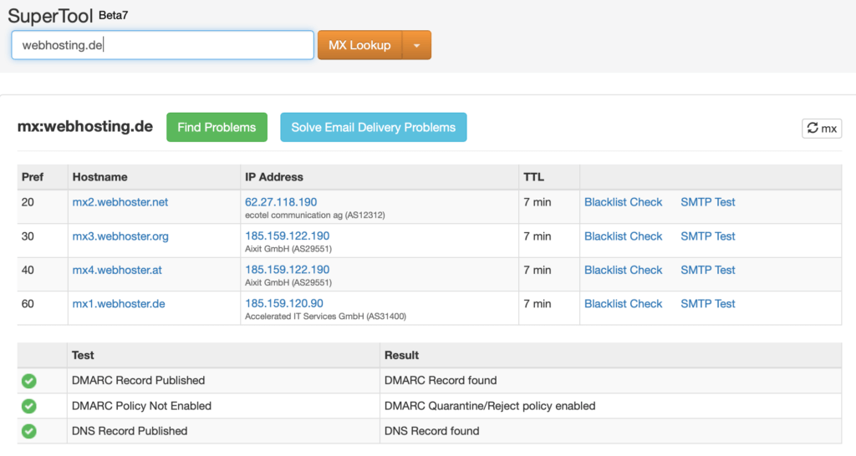Run SMTP Test for mx1.webhoster.de

coord(707,304)
